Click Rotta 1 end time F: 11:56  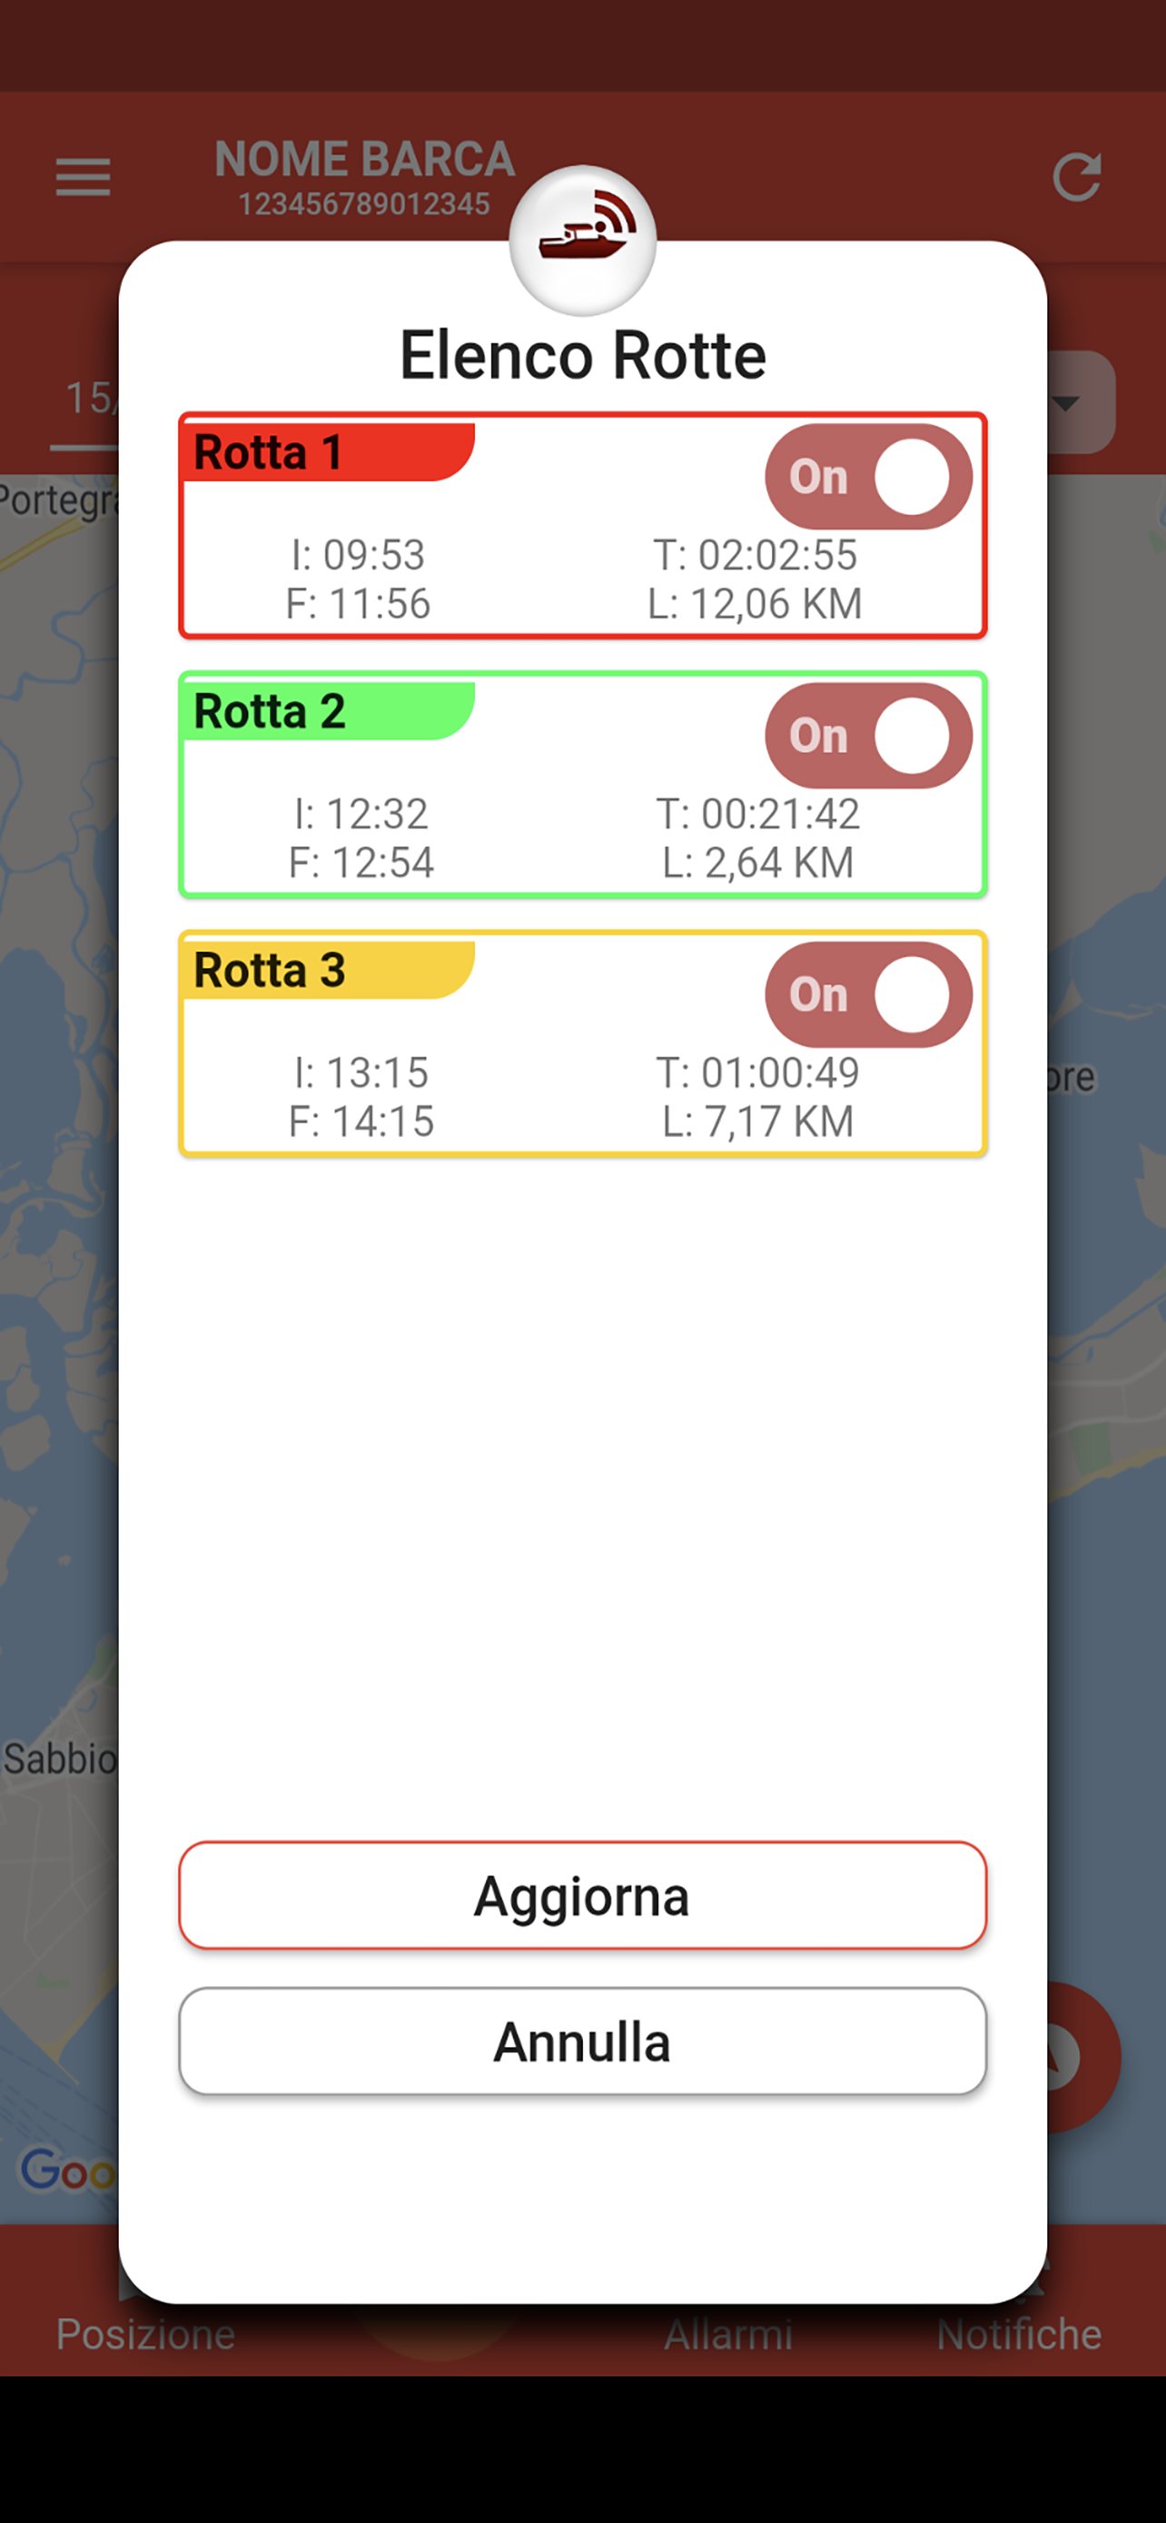[x=359, y=603]
